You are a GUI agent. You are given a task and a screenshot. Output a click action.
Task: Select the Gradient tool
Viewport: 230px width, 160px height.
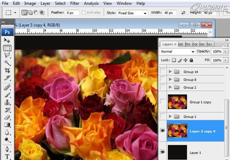[7, 125]
